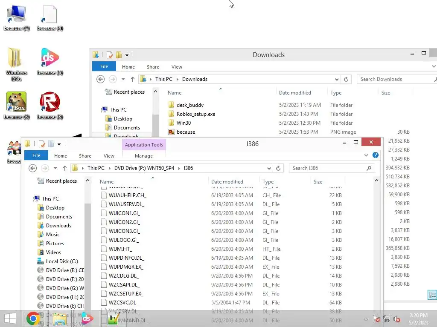Click Properties quick access icon in I386 window
This screenshot has width=437, height=327.
[x=42, y=144]
